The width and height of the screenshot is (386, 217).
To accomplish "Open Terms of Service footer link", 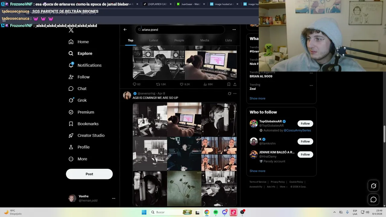I will tap(258, 182).
